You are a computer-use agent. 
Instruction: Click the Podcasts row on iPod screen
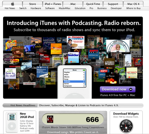(74, 81)
